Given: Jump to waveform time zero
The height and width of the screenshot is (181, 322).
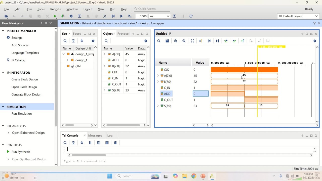Looking at the screenshot, I should [x=209, y=41].
